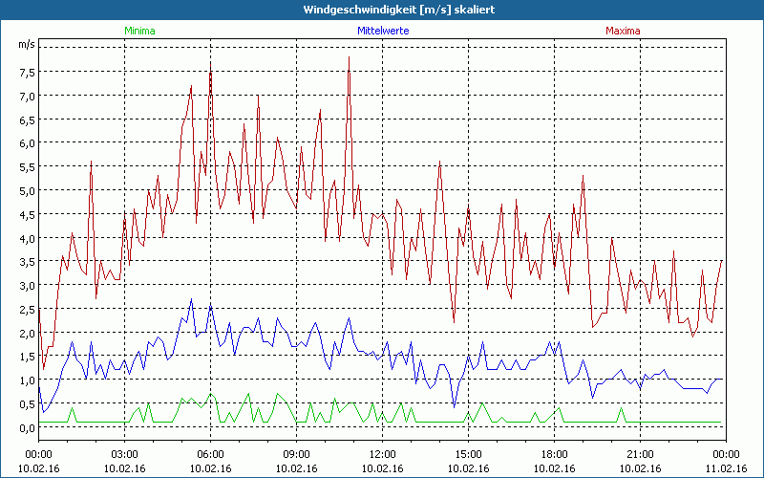
Task: Click the blue Mittelwerte legend label
Action: [x=383, y=31]
